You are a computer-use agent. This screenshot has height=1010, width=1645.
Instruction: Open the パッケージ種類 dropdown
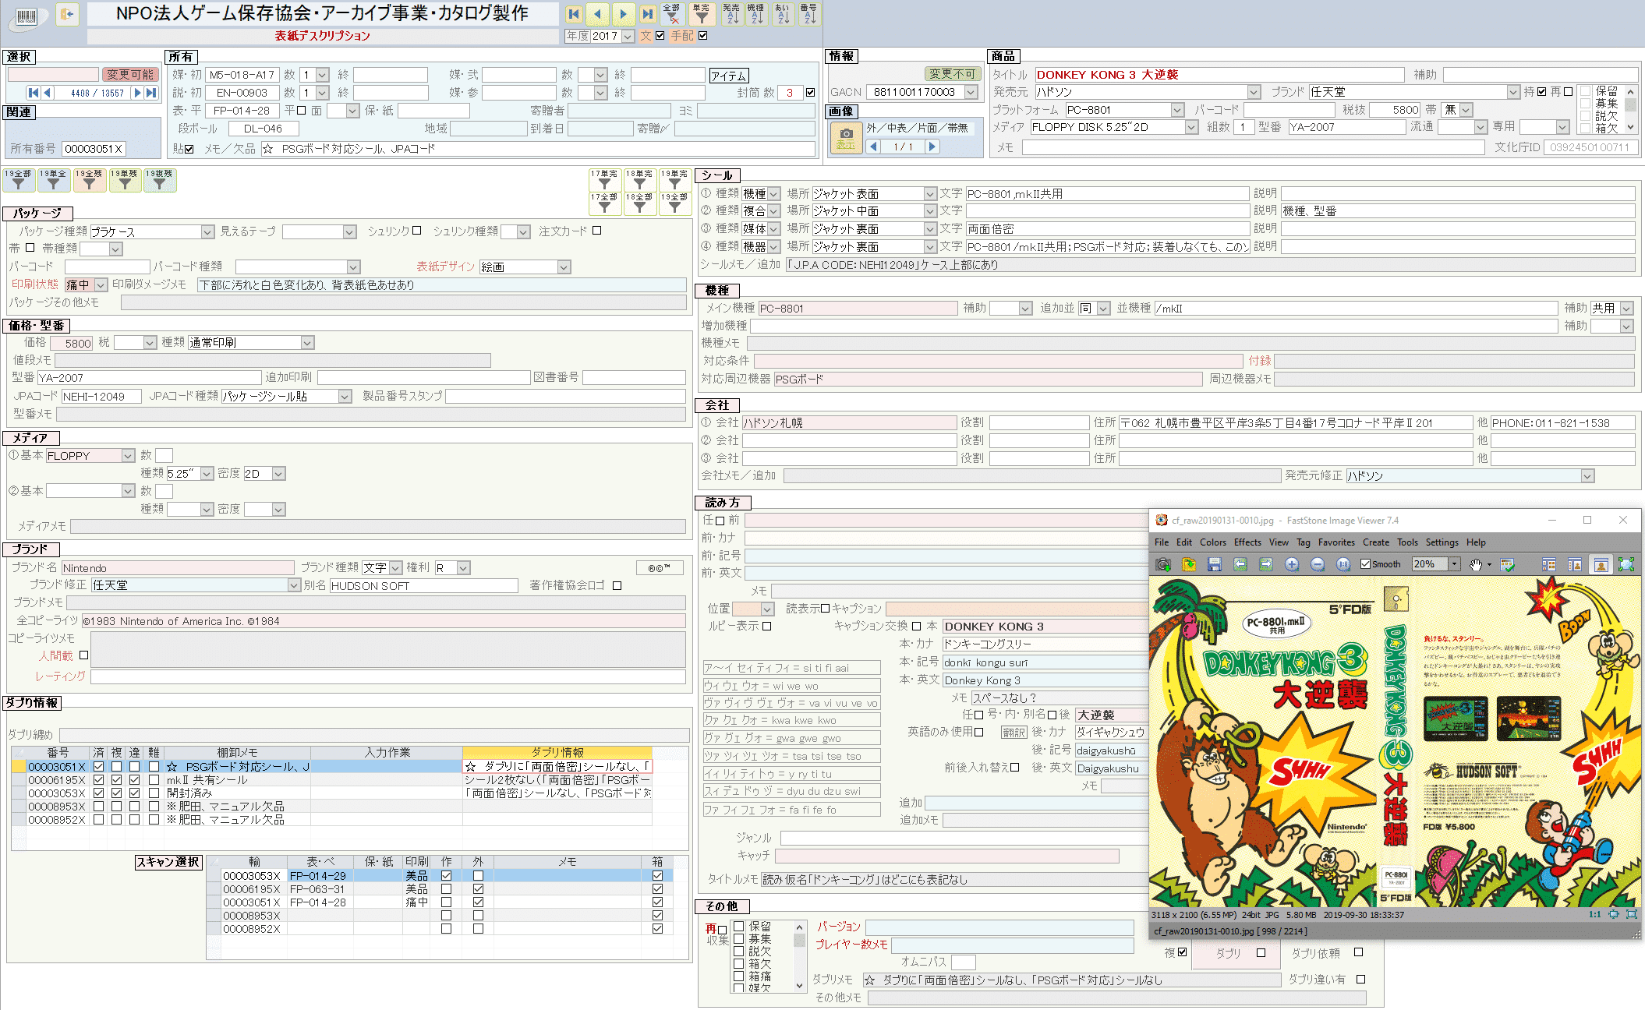point(207,232)
